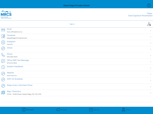Open the Map / Directions label
Viewport: 153px width, 114px height.
pyautogui.click(x=14, y=91)
